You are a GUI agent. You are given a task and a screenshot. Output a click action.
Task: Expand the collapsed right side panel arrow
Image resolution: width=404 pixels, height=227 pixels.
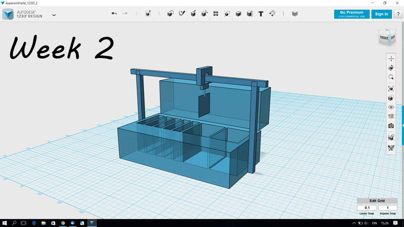pos(402,125)
